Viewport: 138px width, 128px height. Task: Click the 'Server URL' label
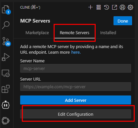point(30,79)
